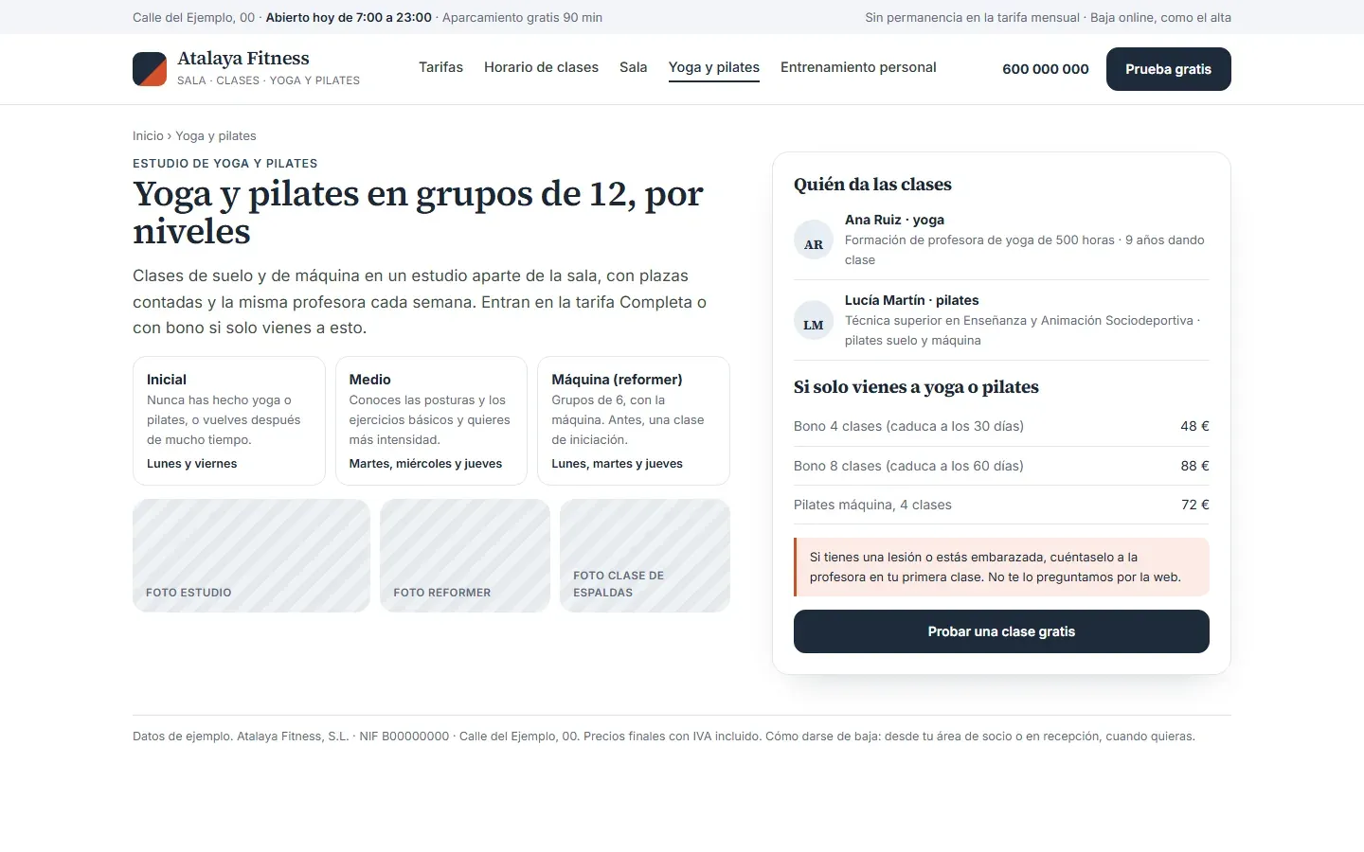Image resolution: width=1364 pixels, height=852 pixels.
Task: Click the LM avatar for Lucía Martín
Action: pyautogui.click(x=814, y=320)
